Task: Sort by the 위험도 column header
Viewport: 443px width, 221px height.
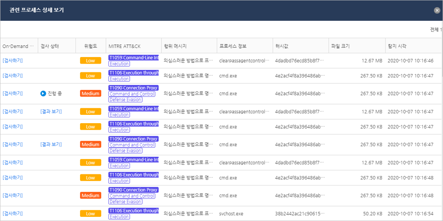Action: coord(90,46)
